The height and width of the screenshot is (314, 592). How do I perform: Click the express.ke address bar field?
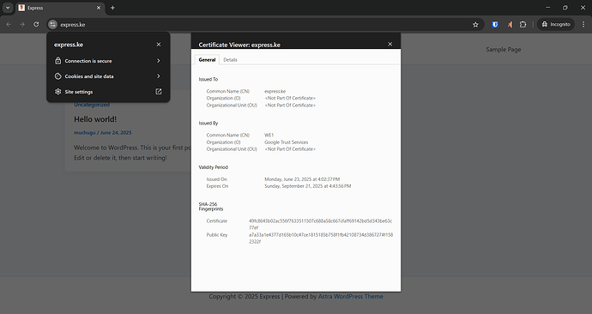264,25
